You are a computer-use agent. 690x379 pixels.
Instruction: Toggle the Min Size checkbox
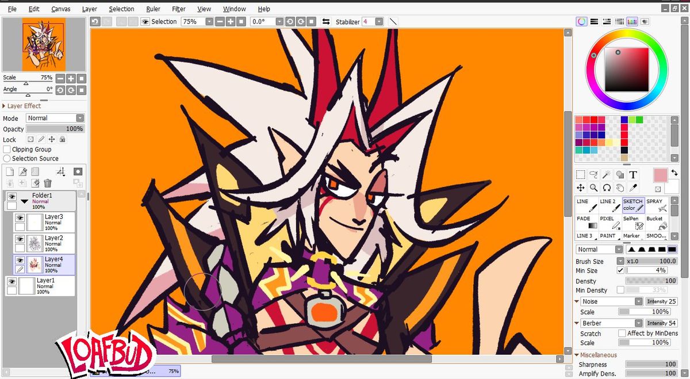(x=620, y=270)
